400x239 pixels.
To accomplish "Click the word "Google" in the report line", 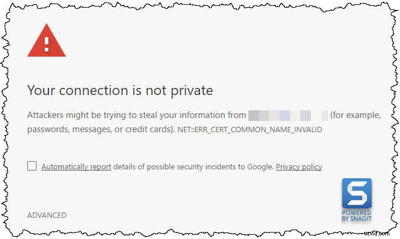I will [258, 166].
